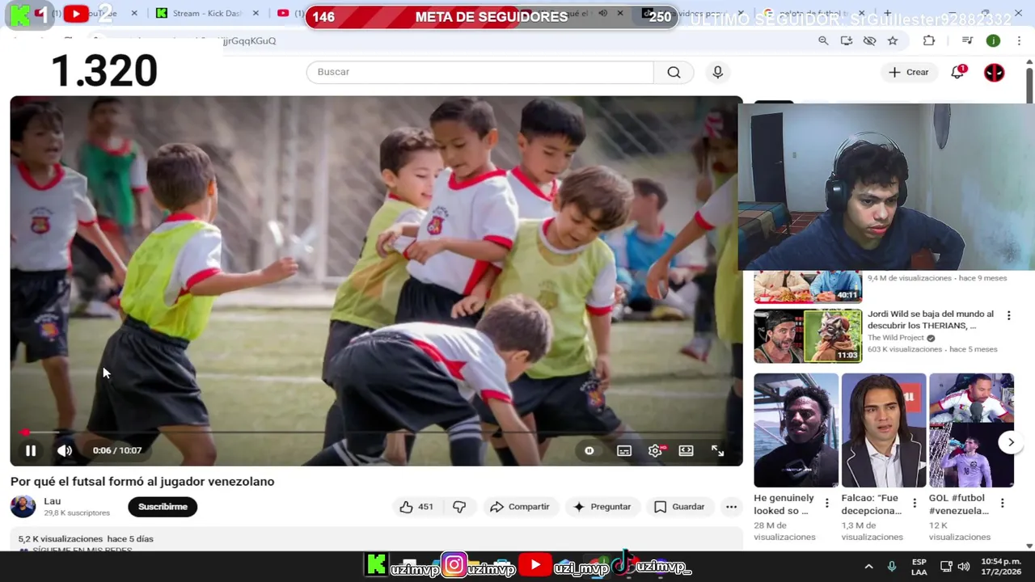Start voice search with microphone icon
This screenshot has height=582, width=1035.
(x=717, y=72)
